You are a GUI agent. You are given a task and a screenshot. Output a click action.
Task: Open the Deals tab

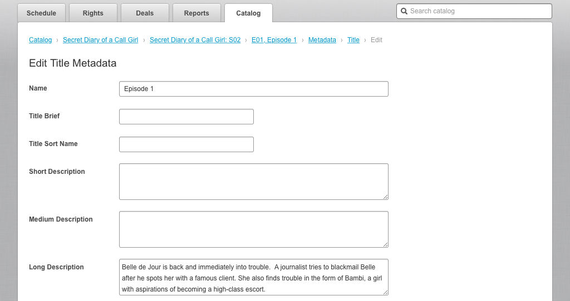click(x=145, y=13)
